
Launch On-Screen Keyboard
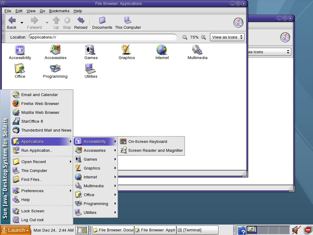151,141
